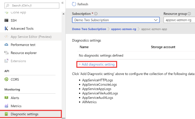The image size is (195, 119).
Task: Go to Demo Two Subscription breadcrumb
Action: click(x=89, y=29)
